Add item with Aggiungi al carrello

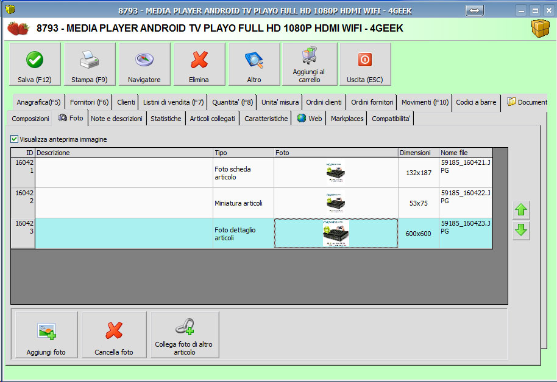point(309,64)
